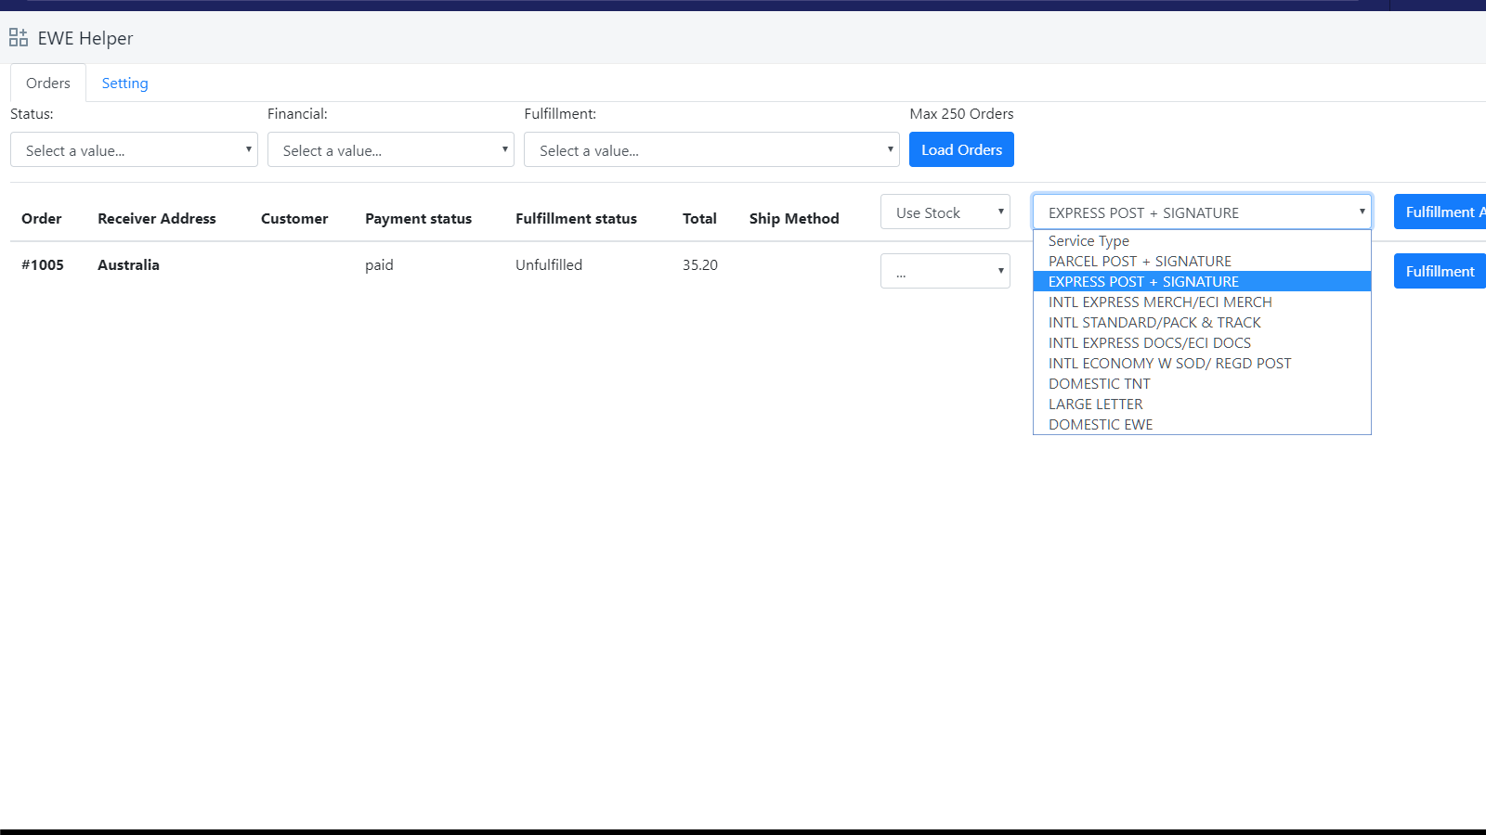Click the Customer column header

[x=294, y=218]
